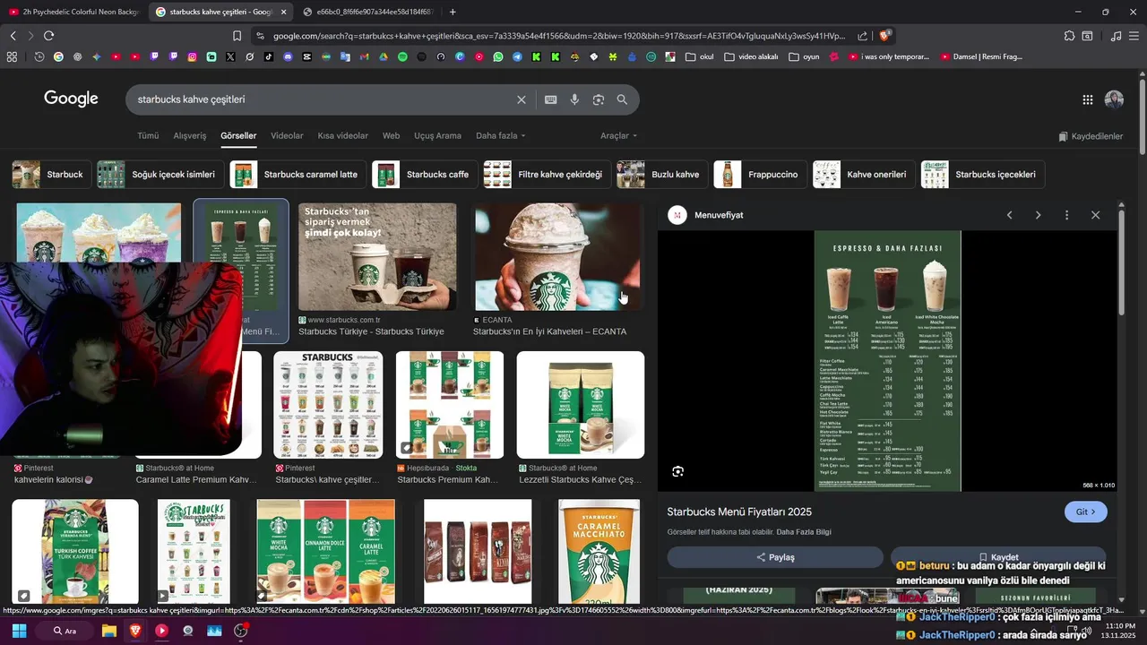Open Windows Start menu on taskbar

click(19, 631)
